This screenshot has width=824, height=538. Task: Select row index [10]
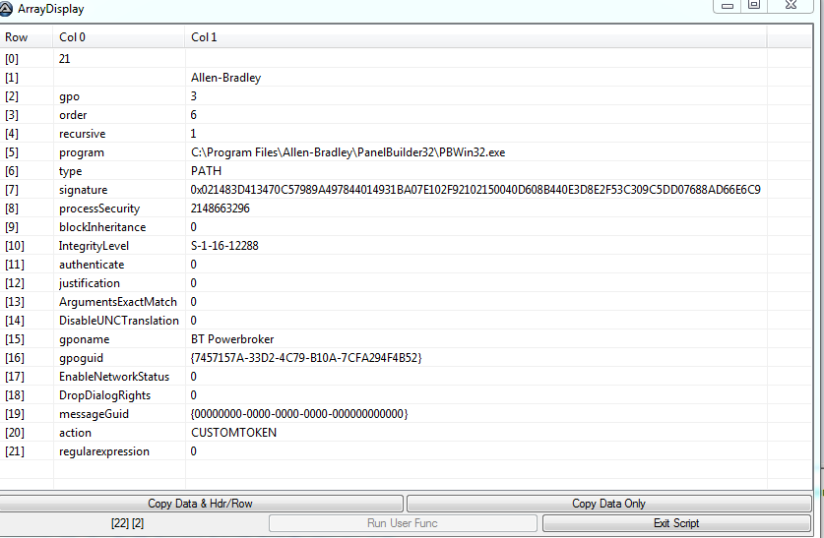tap(15, 246)
